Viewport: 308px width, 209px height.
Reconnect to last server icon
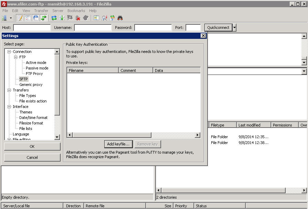click(86, 18)
